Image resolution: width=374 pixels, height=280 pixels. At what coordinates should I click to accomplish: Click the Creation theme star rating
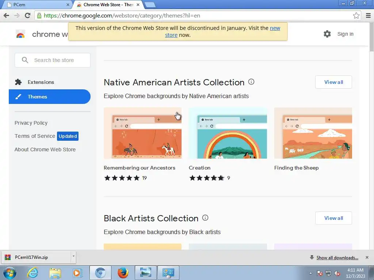(x=207, y=178)
